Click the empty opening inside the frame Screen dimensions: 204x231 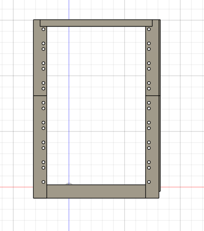click(96, 105)
